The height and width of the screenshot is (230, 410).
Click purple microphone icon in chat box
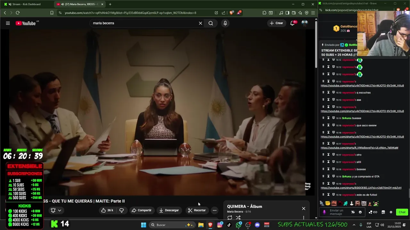pyautogui.click(x=324, y=212)
